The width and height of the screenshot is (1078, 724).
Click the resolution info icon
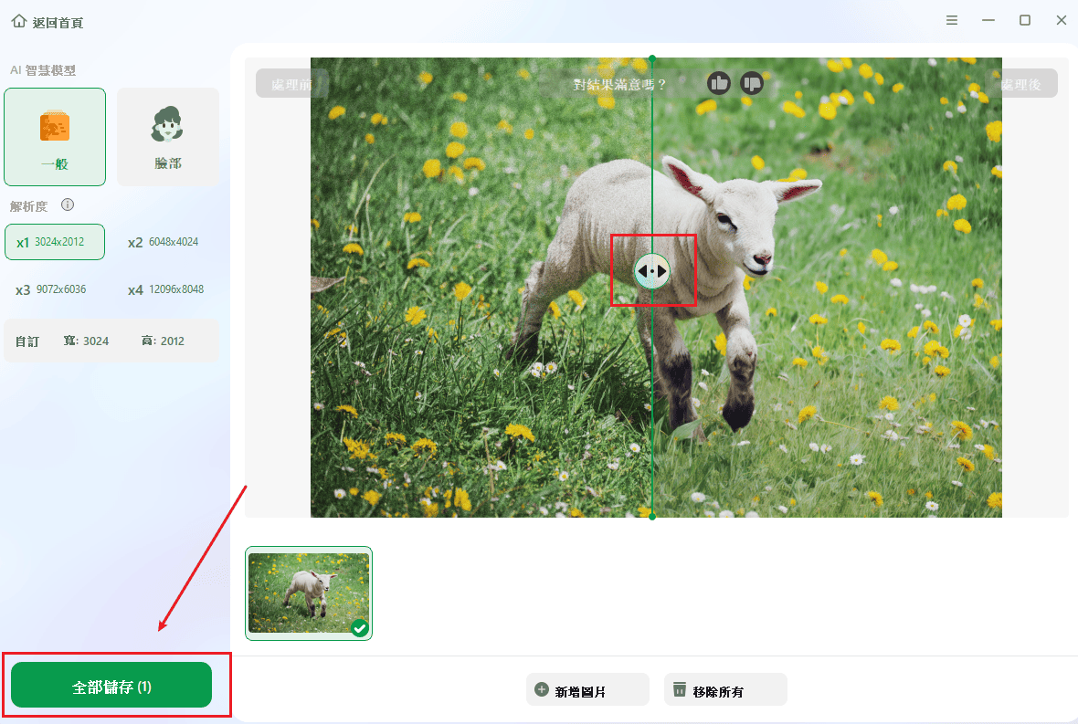tap(68, 205)
